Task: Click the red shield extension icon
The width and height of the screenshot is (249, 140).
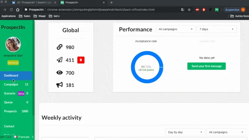Action: [204, 10]
